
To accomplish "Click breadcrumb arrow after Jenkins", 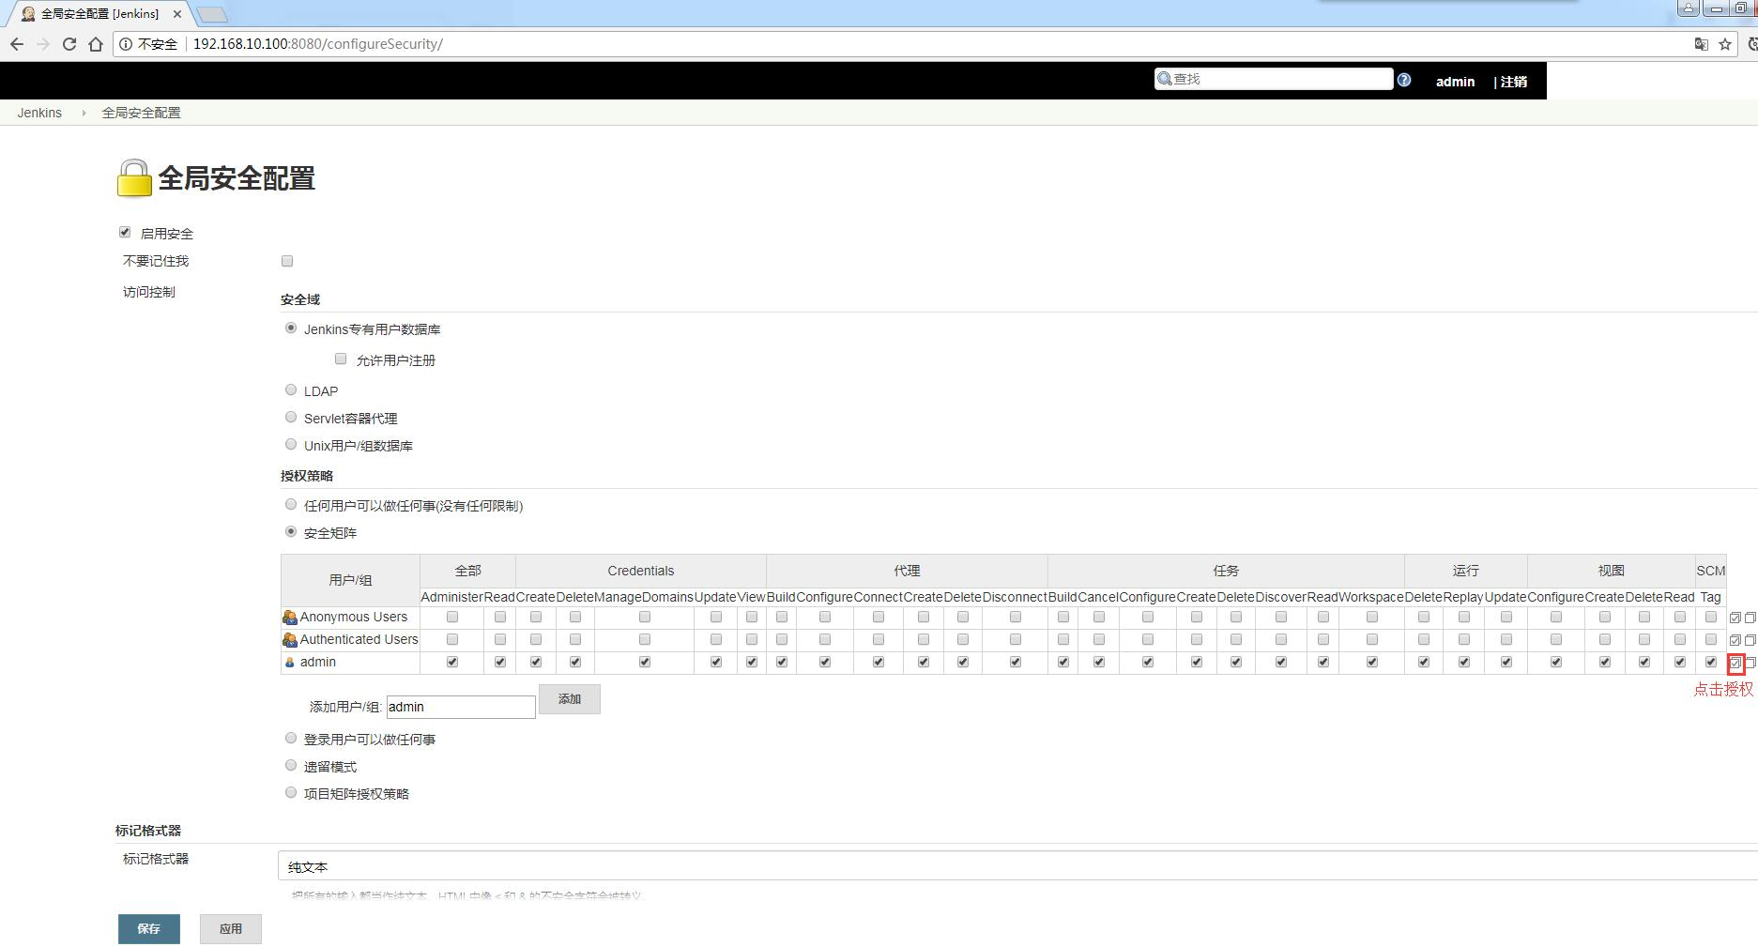I will click(84, 113).
